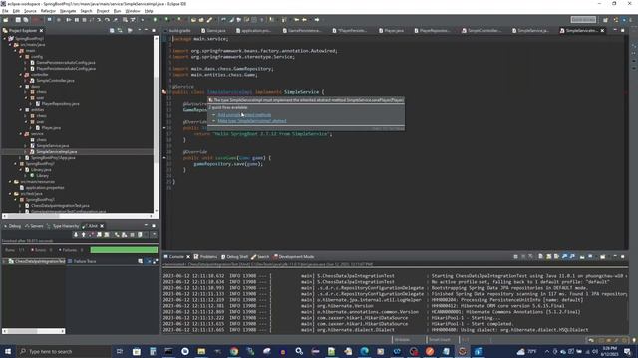Image resolution: width=638 pixels, height=358 pixels.
Task: Click the Save All toolbar icon
Action: pyautogui.click(x=26, y=20)
